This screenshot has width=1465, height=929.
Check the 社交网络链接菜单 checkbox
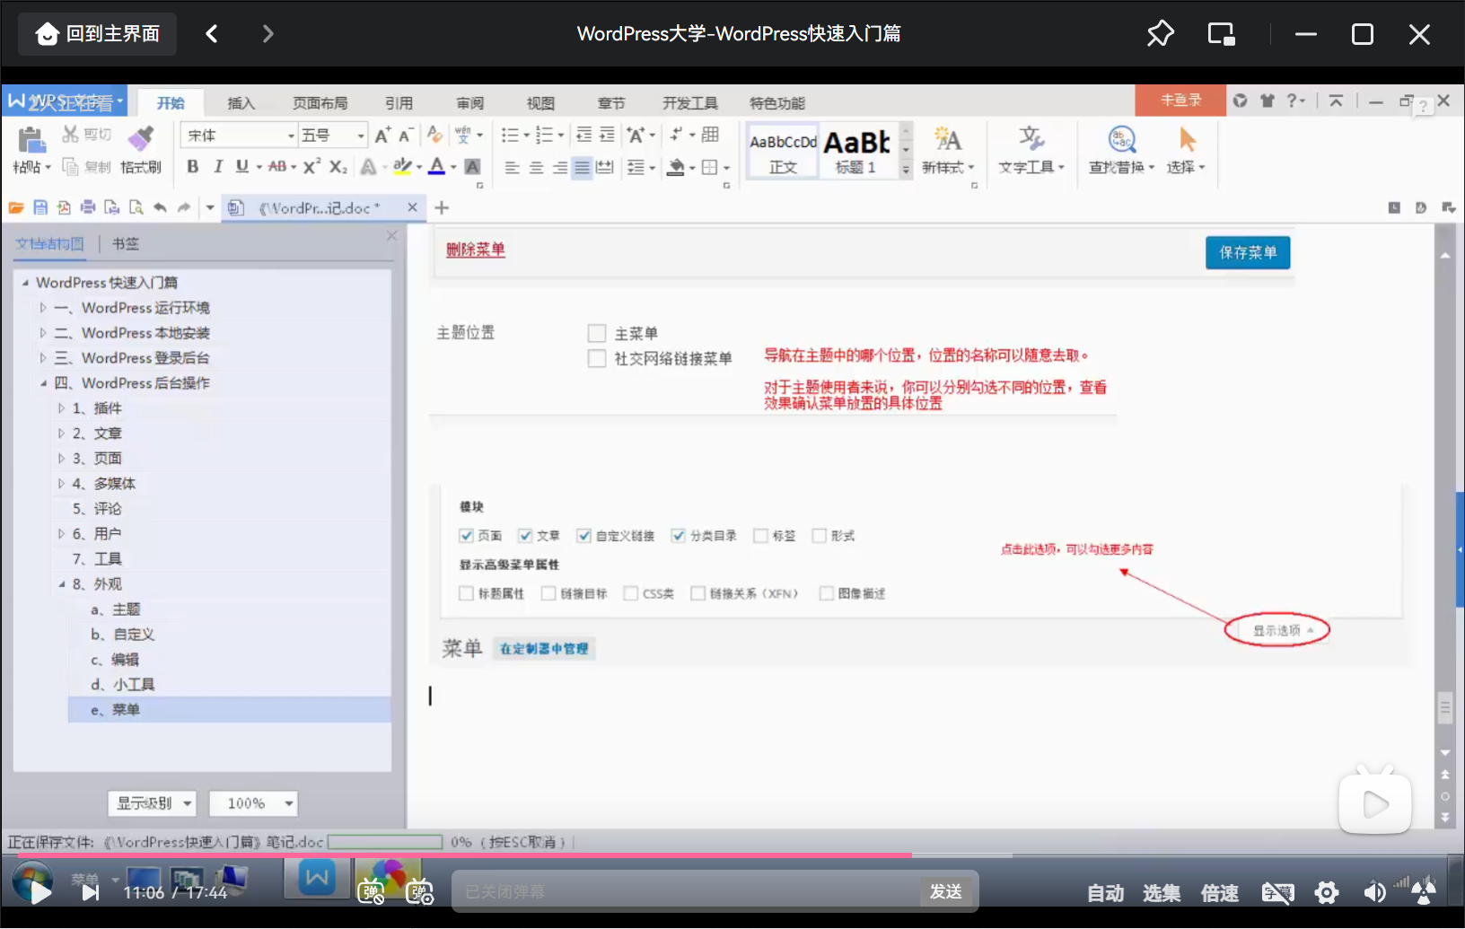point(597,359)
